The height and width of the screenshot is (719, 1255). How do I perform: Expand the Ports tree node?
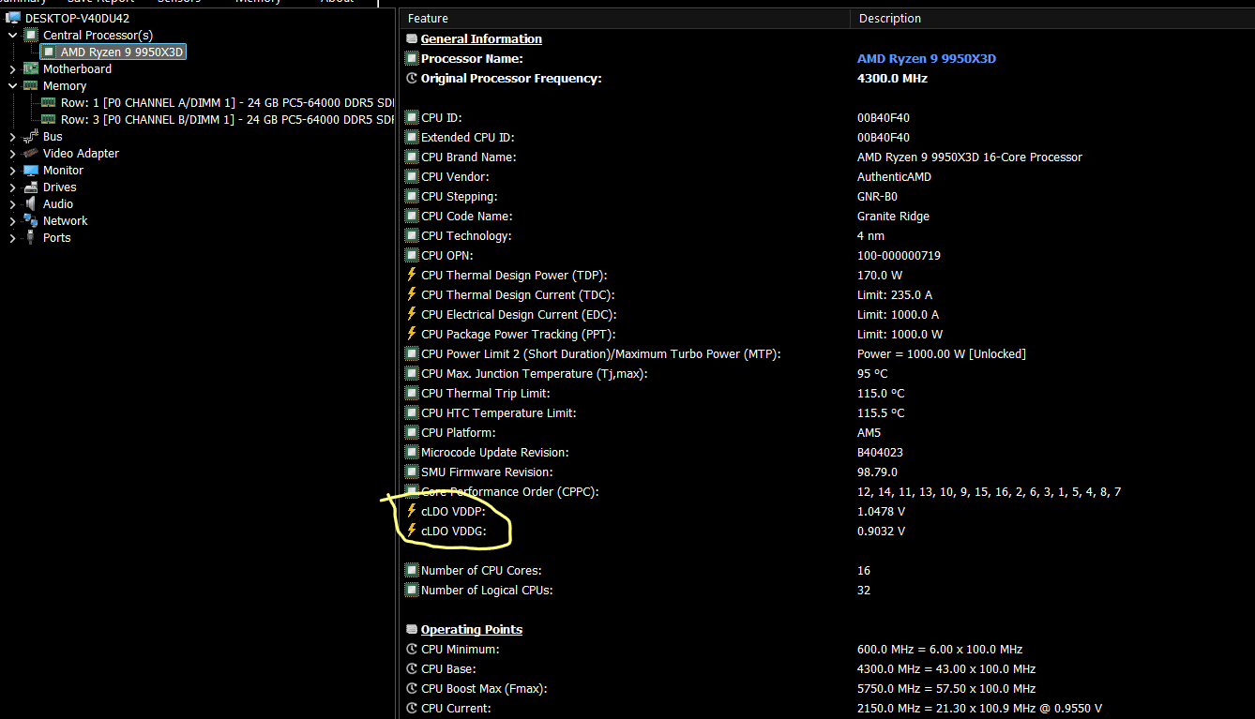pyautogui.click(x=12, y=237)
